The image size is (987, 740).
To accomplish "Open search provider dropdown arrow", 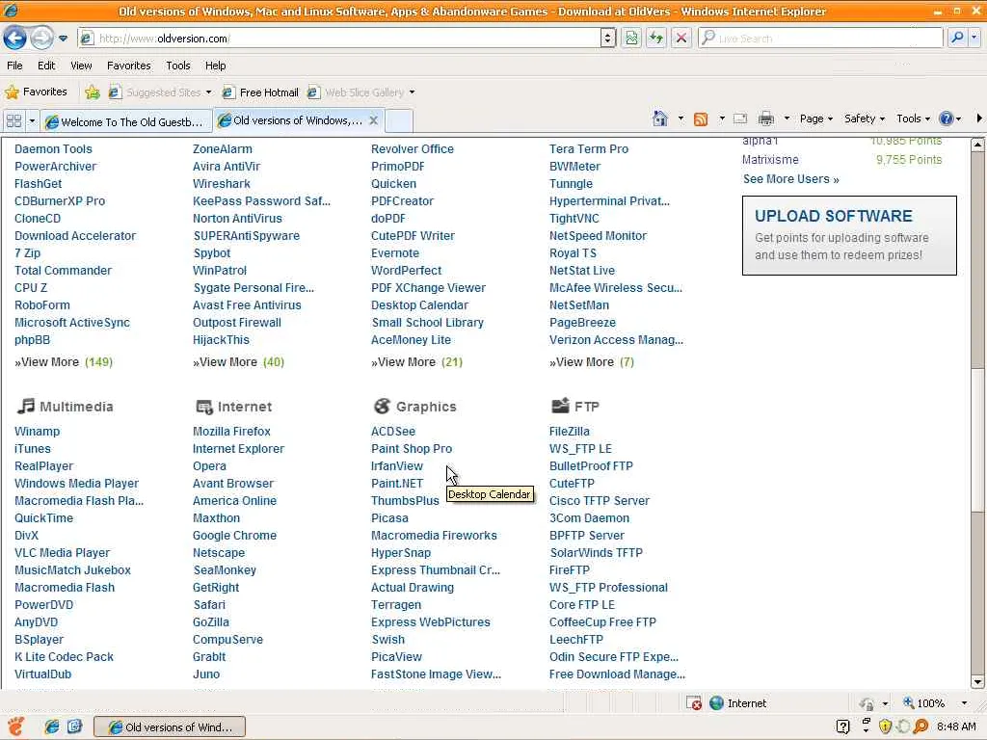I will coord(974,38).
